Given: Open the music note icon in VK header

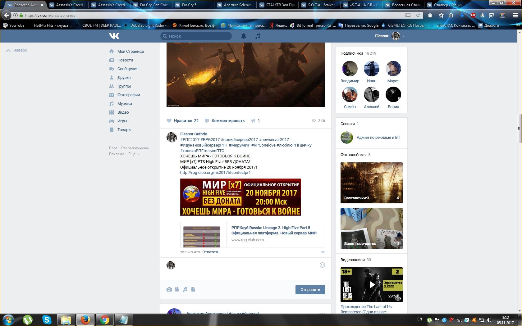Looking at the screenshot, I should 258,36.
